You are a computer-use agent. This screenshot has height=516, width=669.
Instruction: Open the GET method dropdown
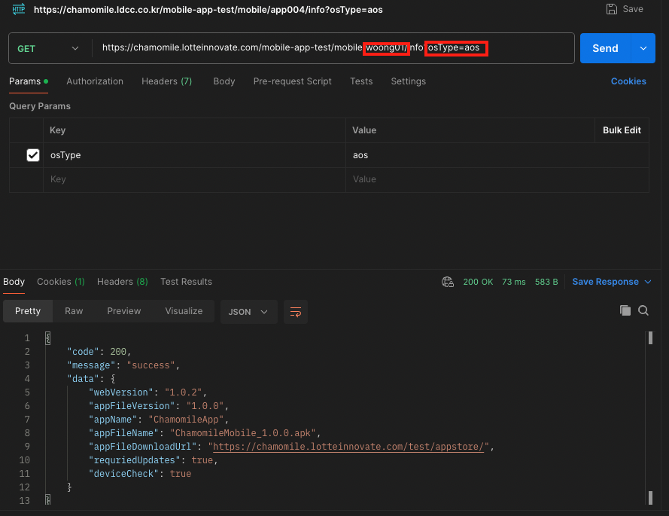point(47,48)
